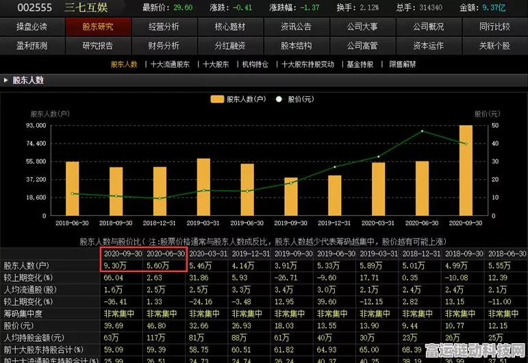The width and height of the screenshot is (528, 363).
Task: Go to 公司大事 tab
Action: click(362, 27)
